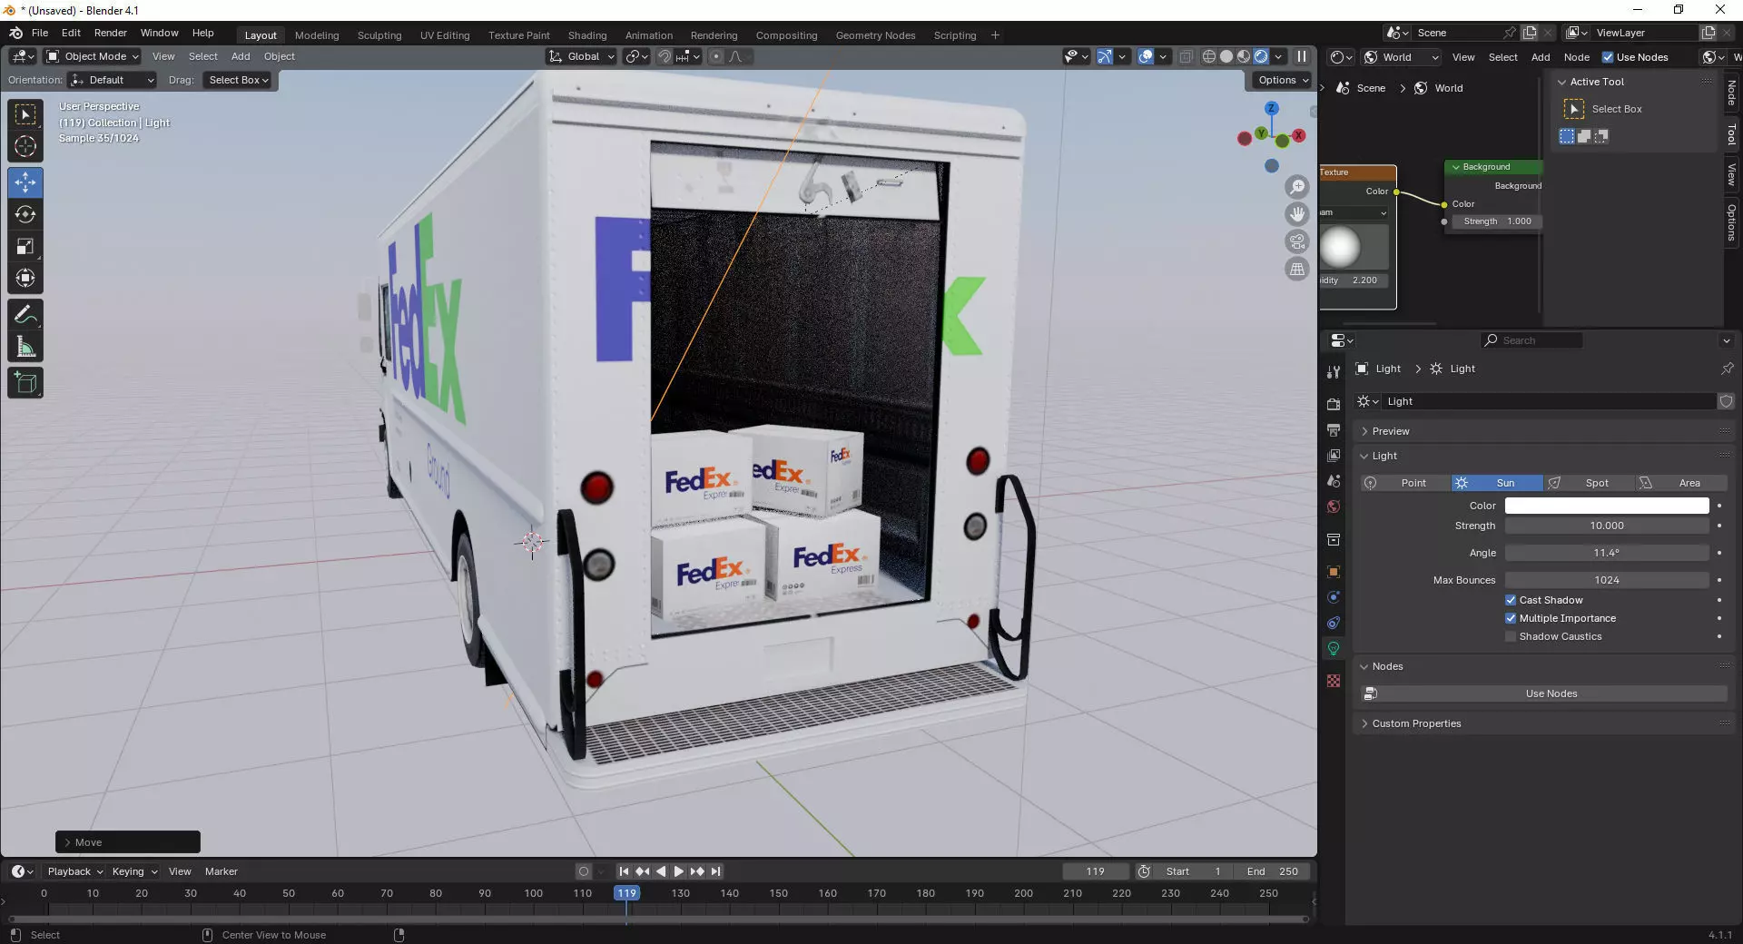
Task: Jump to last frame in timeline
Action: coord(715,871)
